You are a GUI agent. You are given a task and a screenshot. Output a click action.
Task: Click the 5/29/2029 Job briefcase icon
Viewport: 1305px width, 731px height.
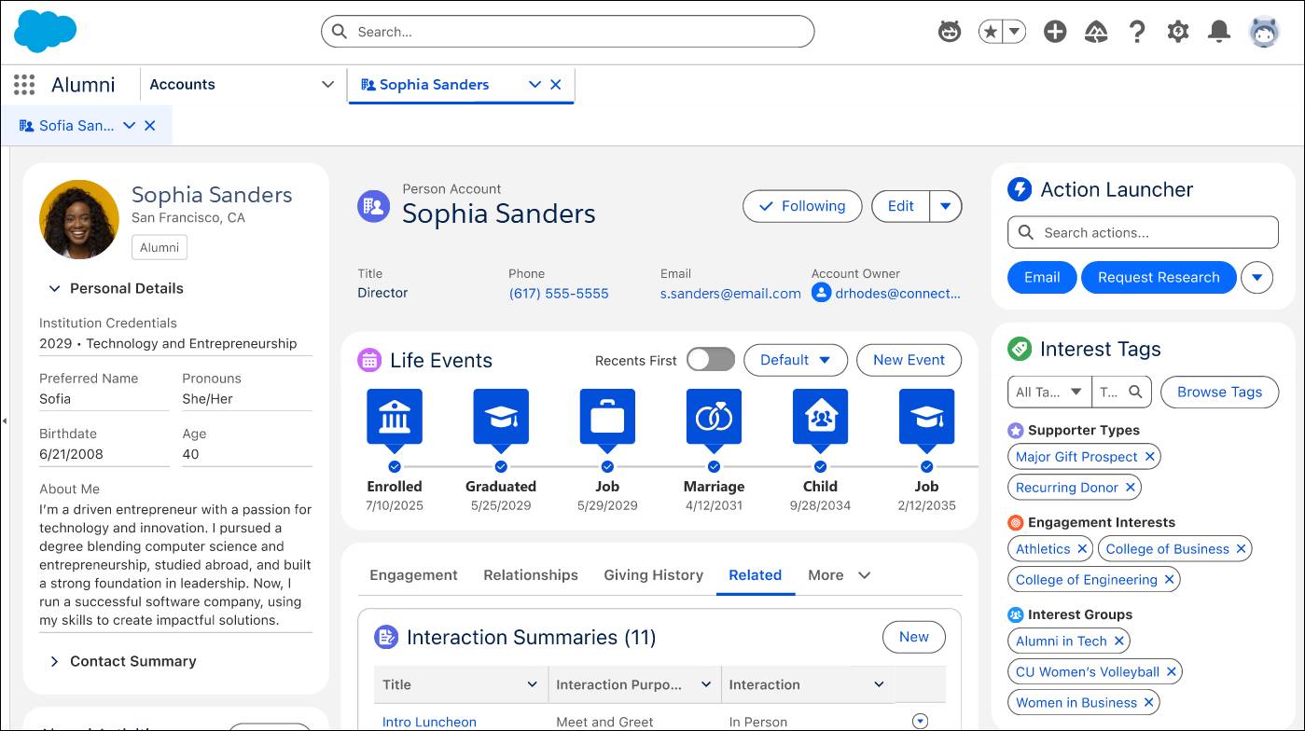[x=607, y=417]
